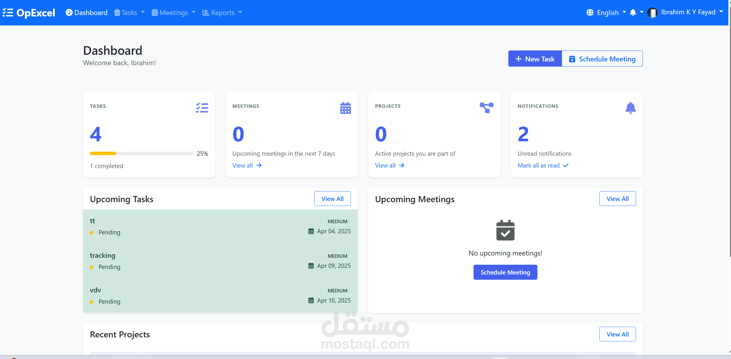
Task: Click the Apr 09, 2025 due date
Action: tap(334, 266)
